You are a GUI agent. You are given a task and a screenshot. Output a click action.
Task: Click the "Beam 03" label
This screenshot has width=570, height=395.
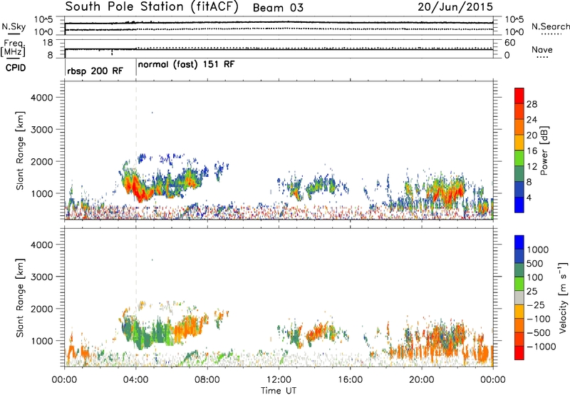tap(278, 8)
